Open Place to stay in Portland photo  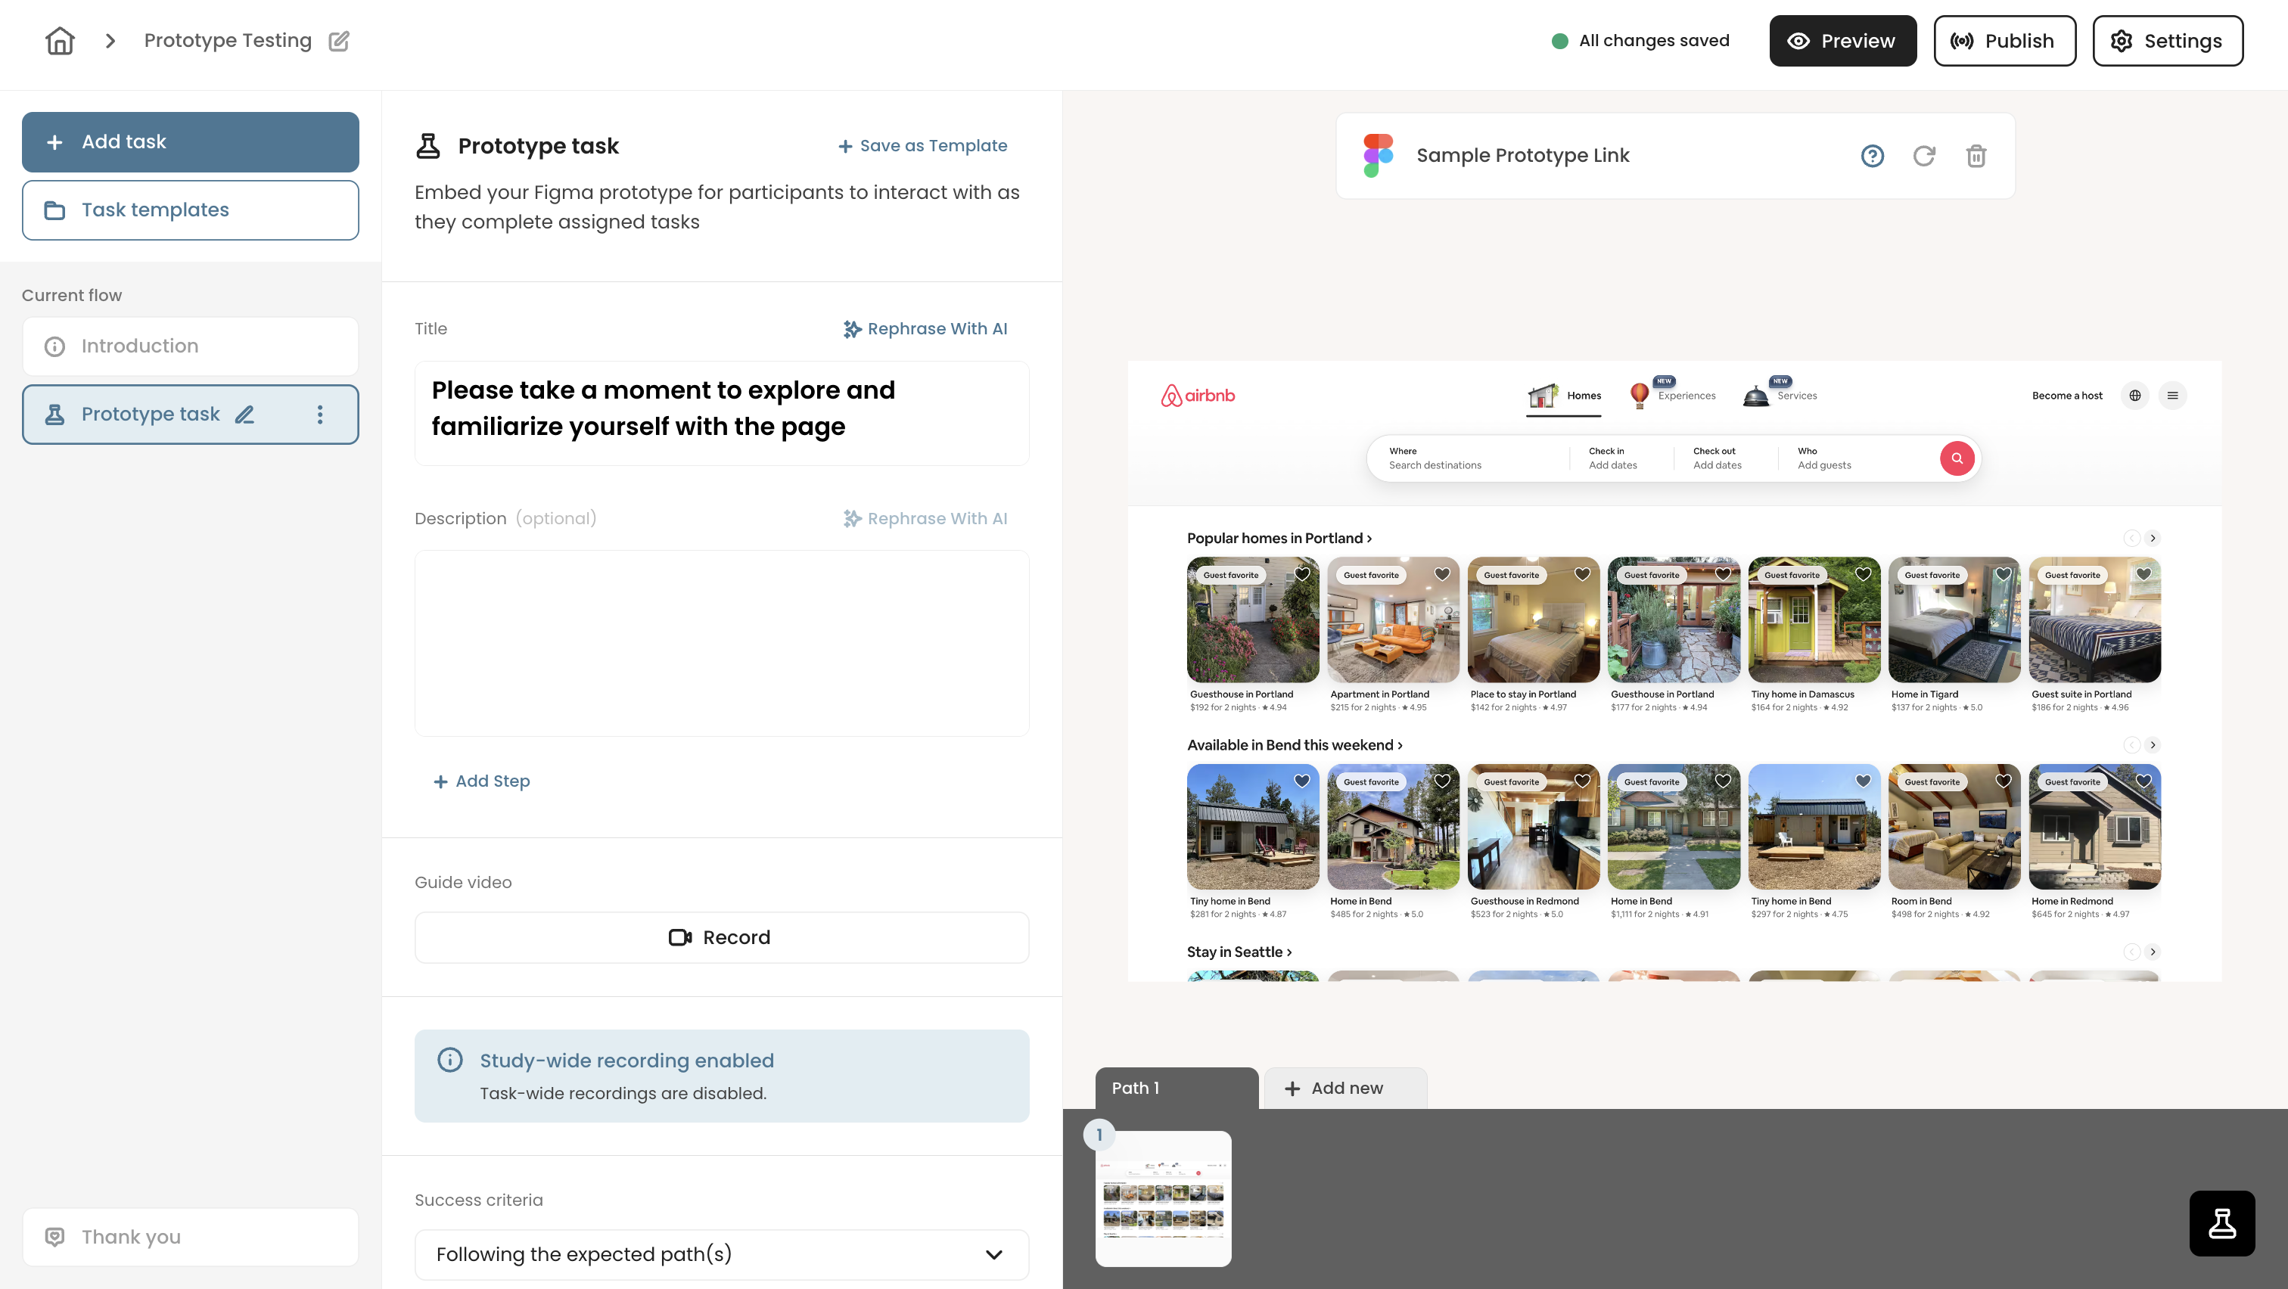(x=1533, y=620)
